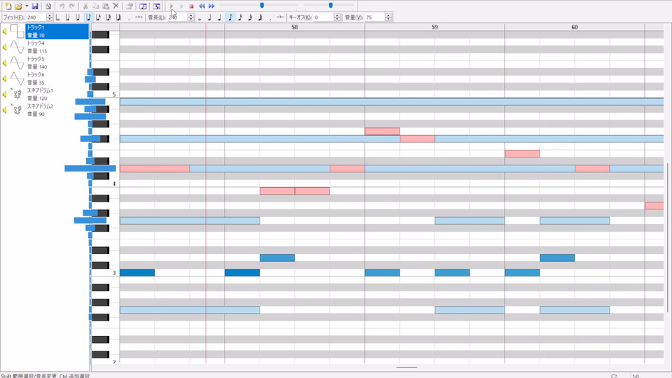Set fit to thirty-second note
Screen dimensions: 672x378
[x=108, y=17]
